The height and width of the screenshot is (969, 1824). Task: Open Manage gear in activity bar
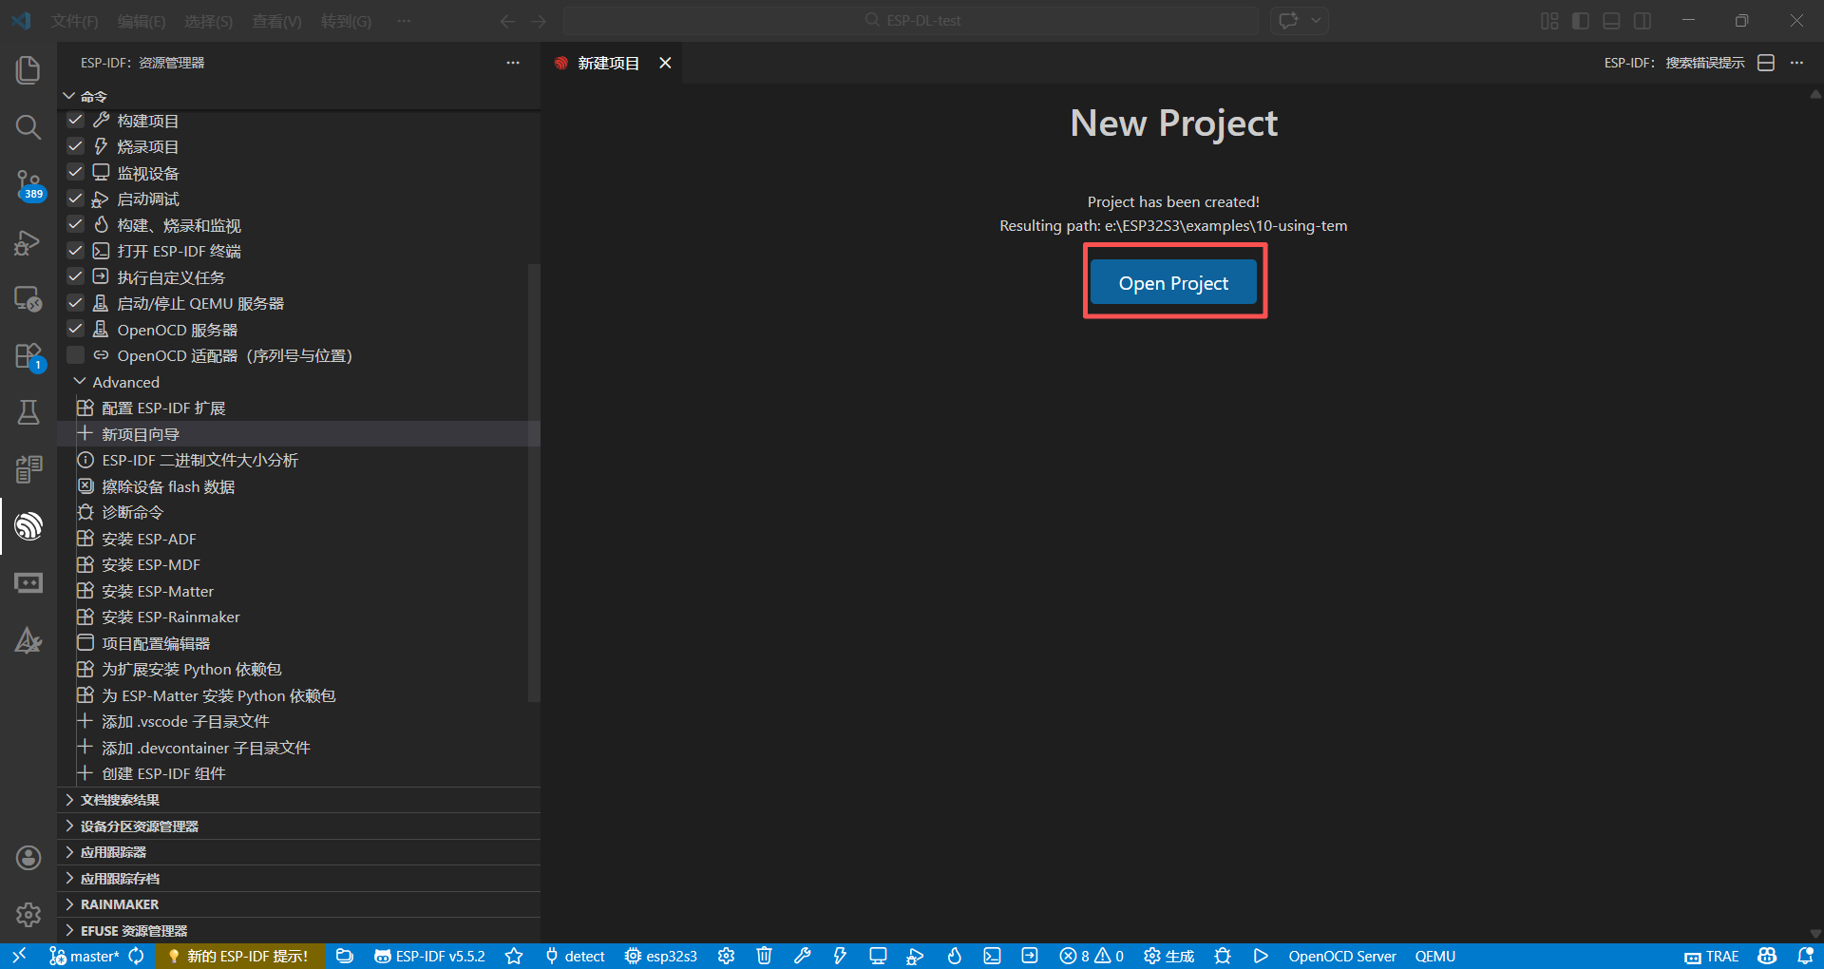pos(28,915)
